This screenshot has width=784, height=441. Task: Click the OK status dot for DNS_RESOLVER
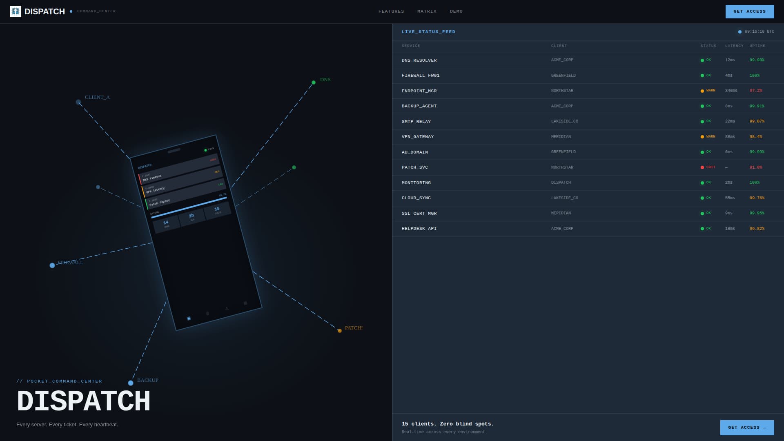click(702, 60)
